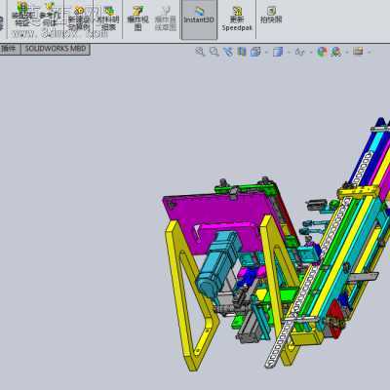Expand the Hide/Show Items dropdown arrow

[311, 52]
